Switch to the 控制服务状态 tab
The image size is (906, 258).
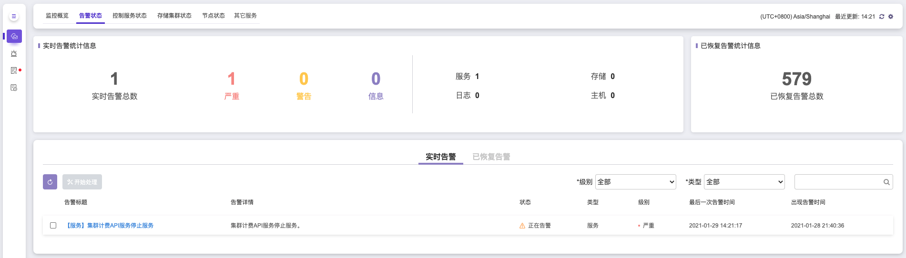pos(130,16)
